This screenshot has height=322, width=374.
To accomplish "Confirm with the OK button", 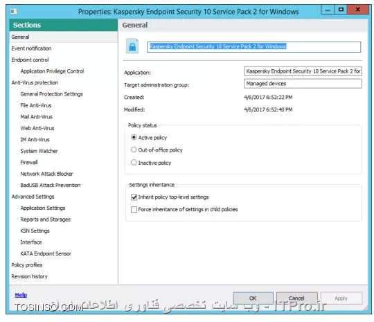I will [253, 298].
